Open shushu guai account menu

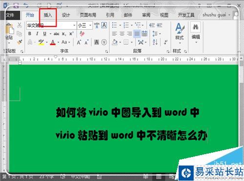click(x=216, y=15)
